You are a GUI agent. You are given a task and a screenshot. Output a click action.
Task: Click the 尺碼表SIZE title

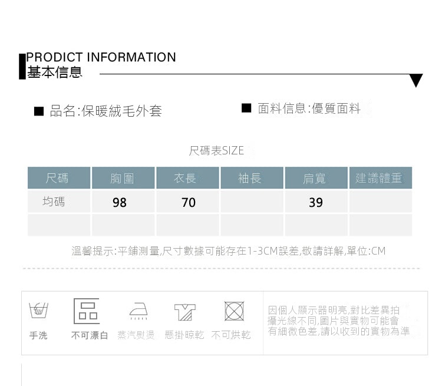(x=216, y=150)
